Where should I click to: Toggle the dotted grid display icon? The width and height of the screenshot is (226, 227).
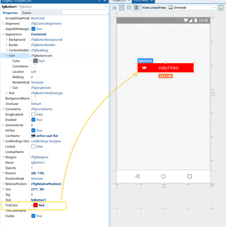122,8
